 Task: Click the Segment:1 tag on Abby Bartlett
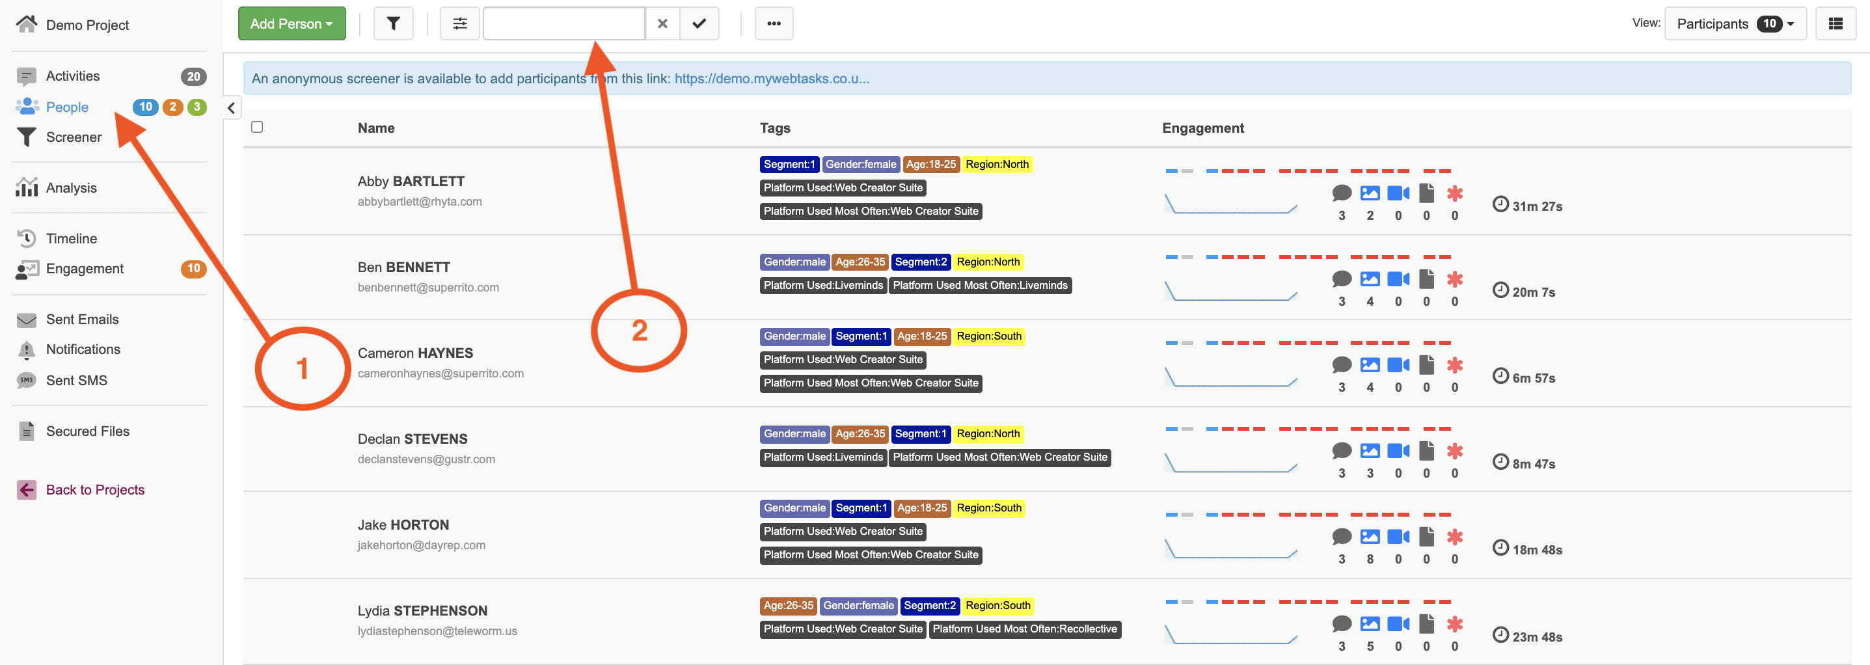pyautogui.click(x=789, y=164)
